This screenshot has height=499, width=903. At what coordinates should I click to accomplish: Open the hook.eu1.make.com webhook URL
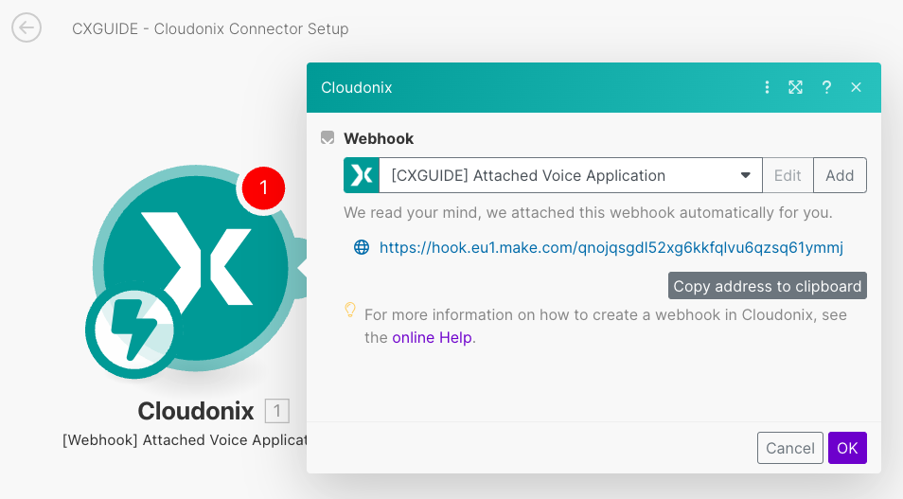point(611,247)
